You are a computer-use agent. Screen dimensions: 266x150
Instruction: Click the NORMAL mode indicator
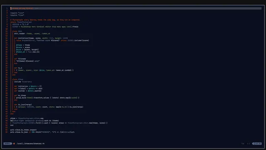(x=7, y=143)
